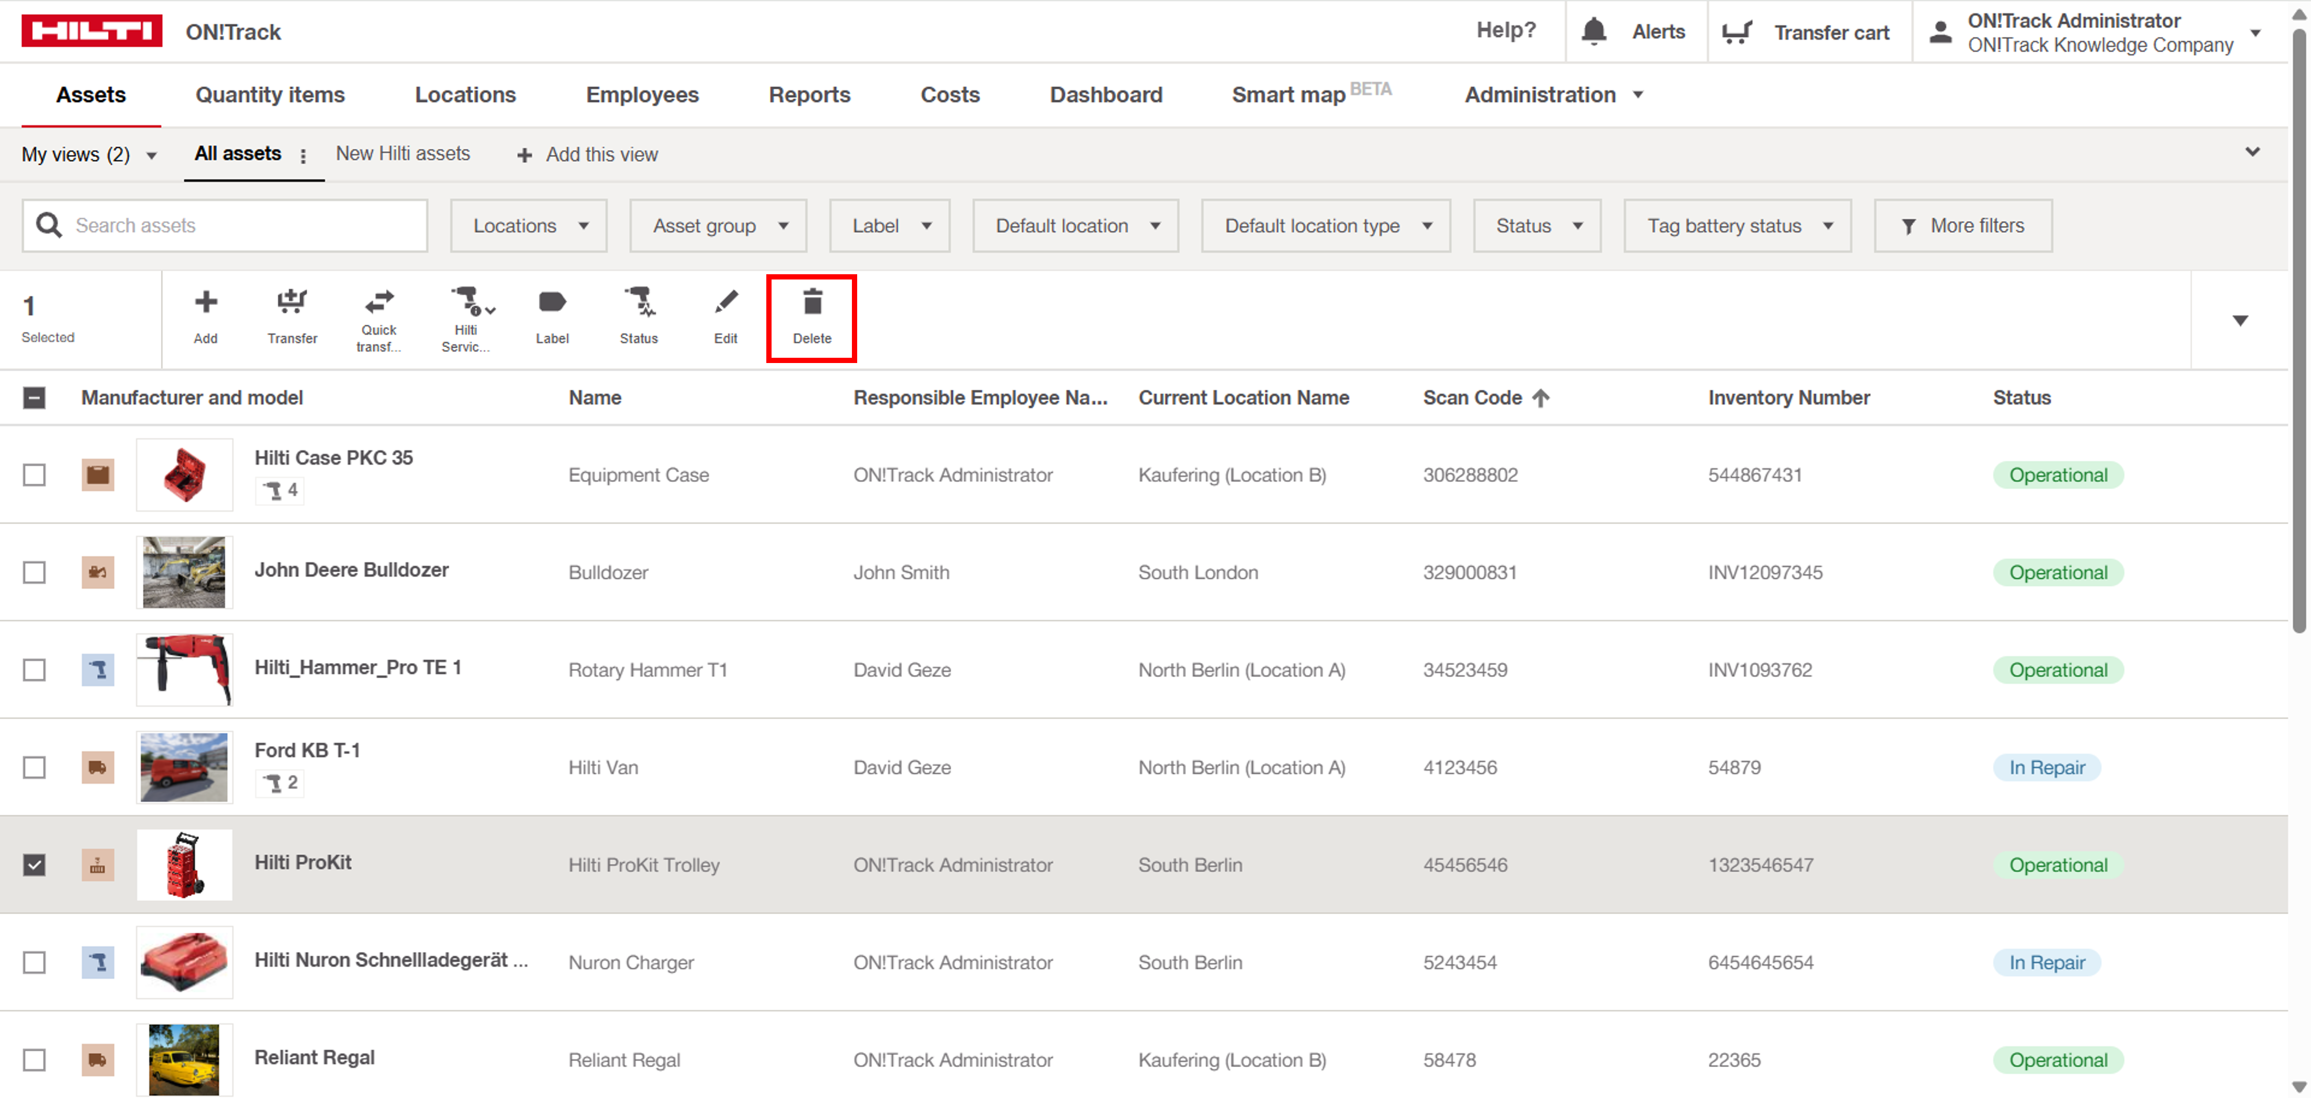The width and height of the screenshot is (2311, 1098).
Task: Click the category icon for Nuron Schnellladegerät
Action: pyautogui.click(x=98, y=962)
